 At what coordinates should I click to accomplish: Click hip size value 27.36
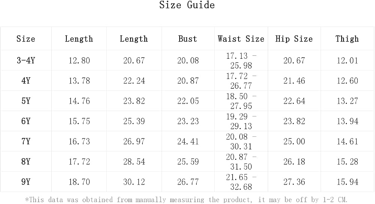tap(294, 182)
